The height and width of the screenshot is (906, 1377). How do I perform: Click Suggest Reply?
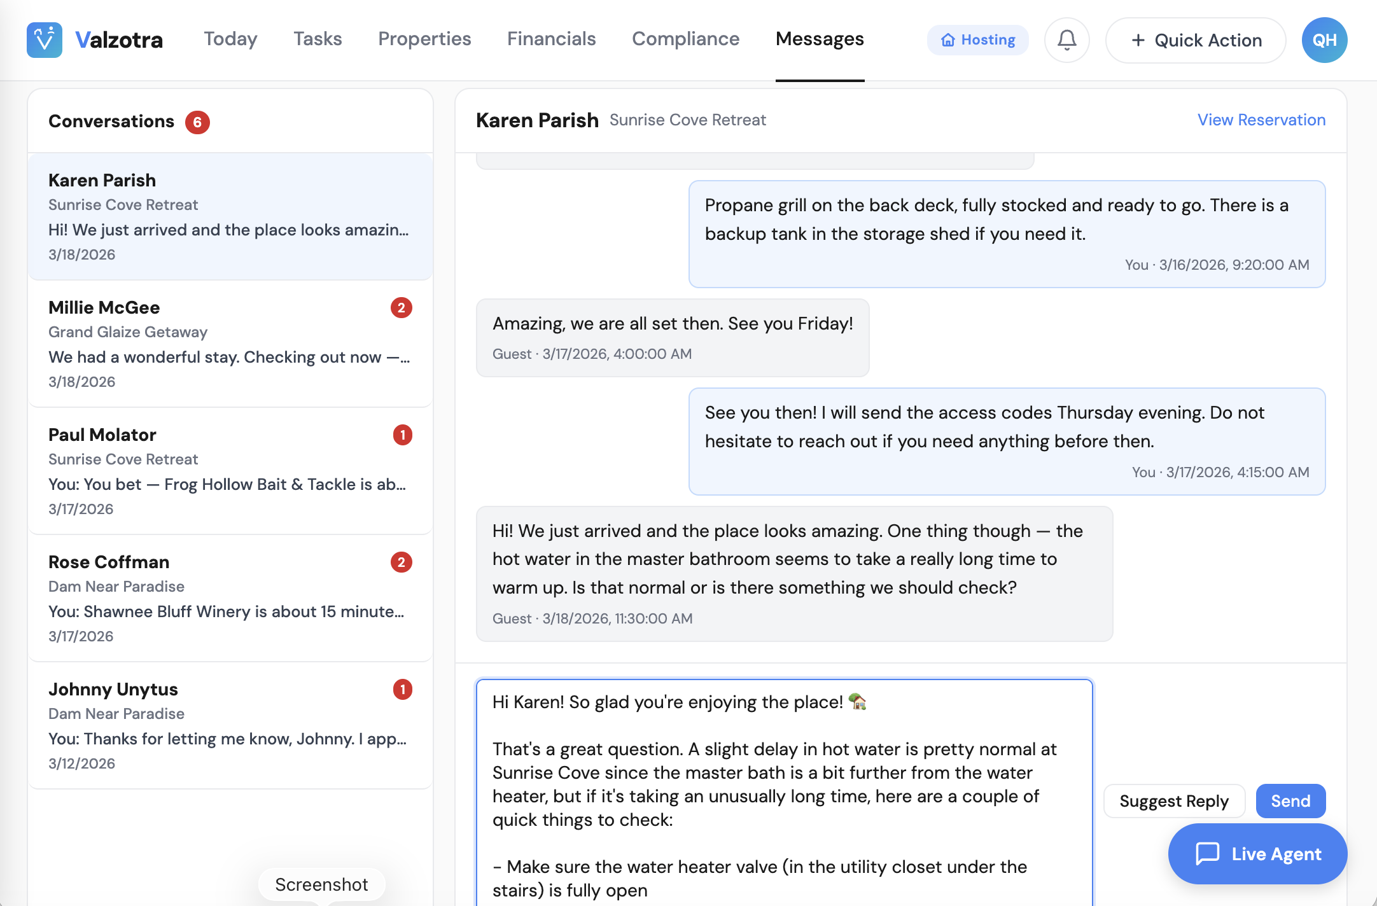click(1174, 800)
